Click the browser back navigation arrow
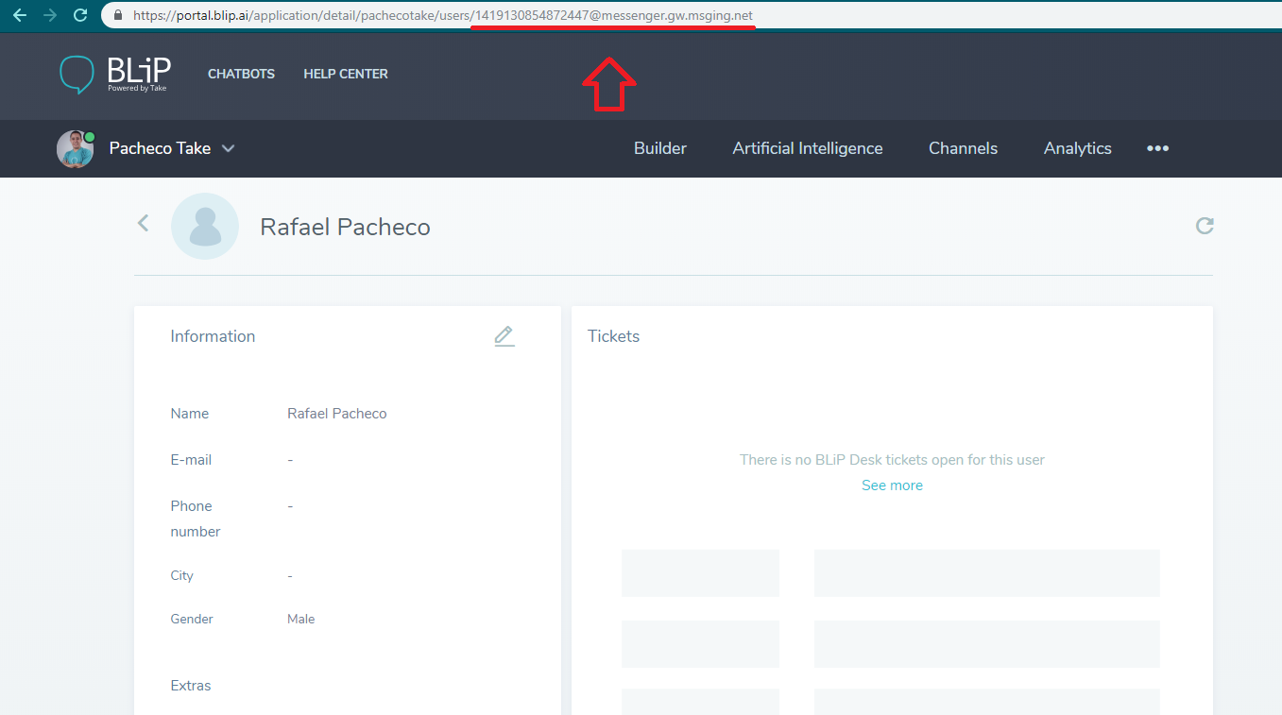This screenshot has width=1282, height=715. click(x=19, y=15)
